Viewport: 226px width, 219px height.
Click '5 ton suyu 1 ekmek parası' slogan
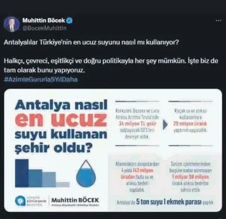pyautogui.click(x=169, y=202)
